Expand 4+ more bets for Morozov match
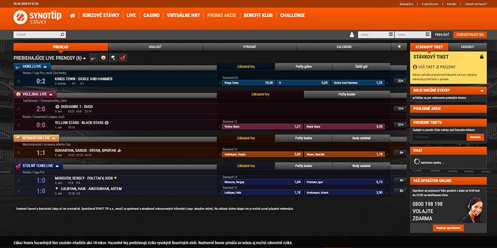497x248 pixels. click(400, 180)
